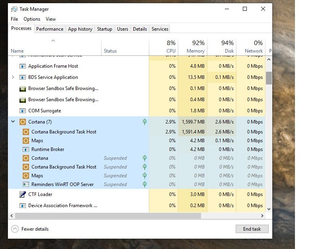Switch to the App history tab
The width and height of the screenshot is (326, 249).
tap(80, 29)
